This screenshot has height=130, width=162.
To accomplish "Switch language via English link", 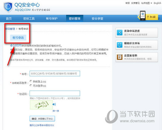I will [x=157, y=3].
